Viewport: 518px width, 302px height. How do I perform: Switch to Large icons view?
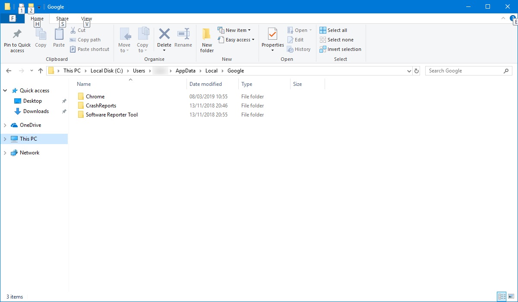tap(511, 296)
